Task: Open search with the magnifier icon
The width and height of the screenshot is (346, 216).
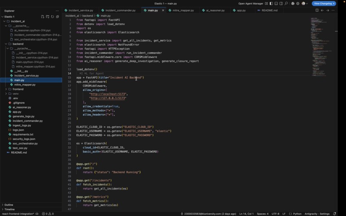Action: (286, 3)
